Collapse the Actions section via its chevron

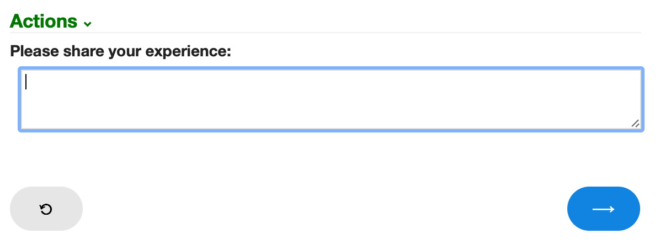pos(88,24)
